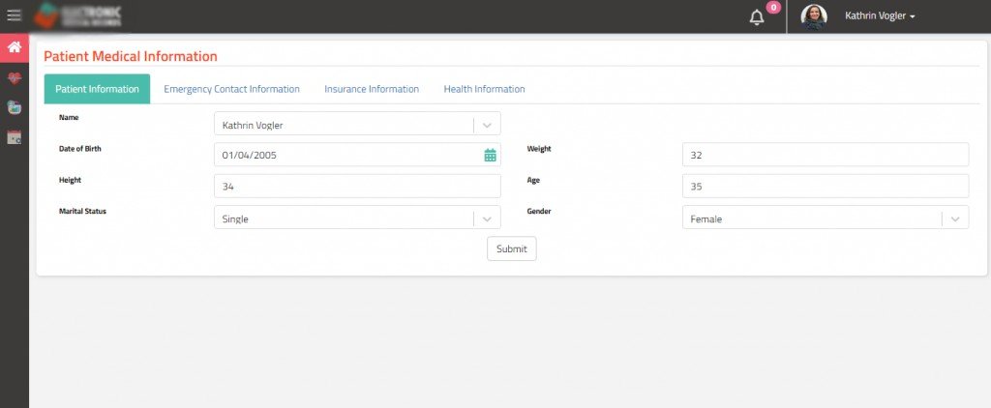Screen dimensions: 991x408
Task: Click into the Weight input field
Action: [x=825, y=155]
